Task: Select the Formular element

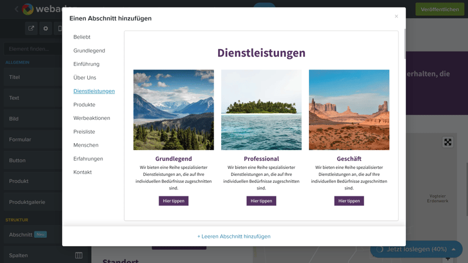Action: [33, 140]
